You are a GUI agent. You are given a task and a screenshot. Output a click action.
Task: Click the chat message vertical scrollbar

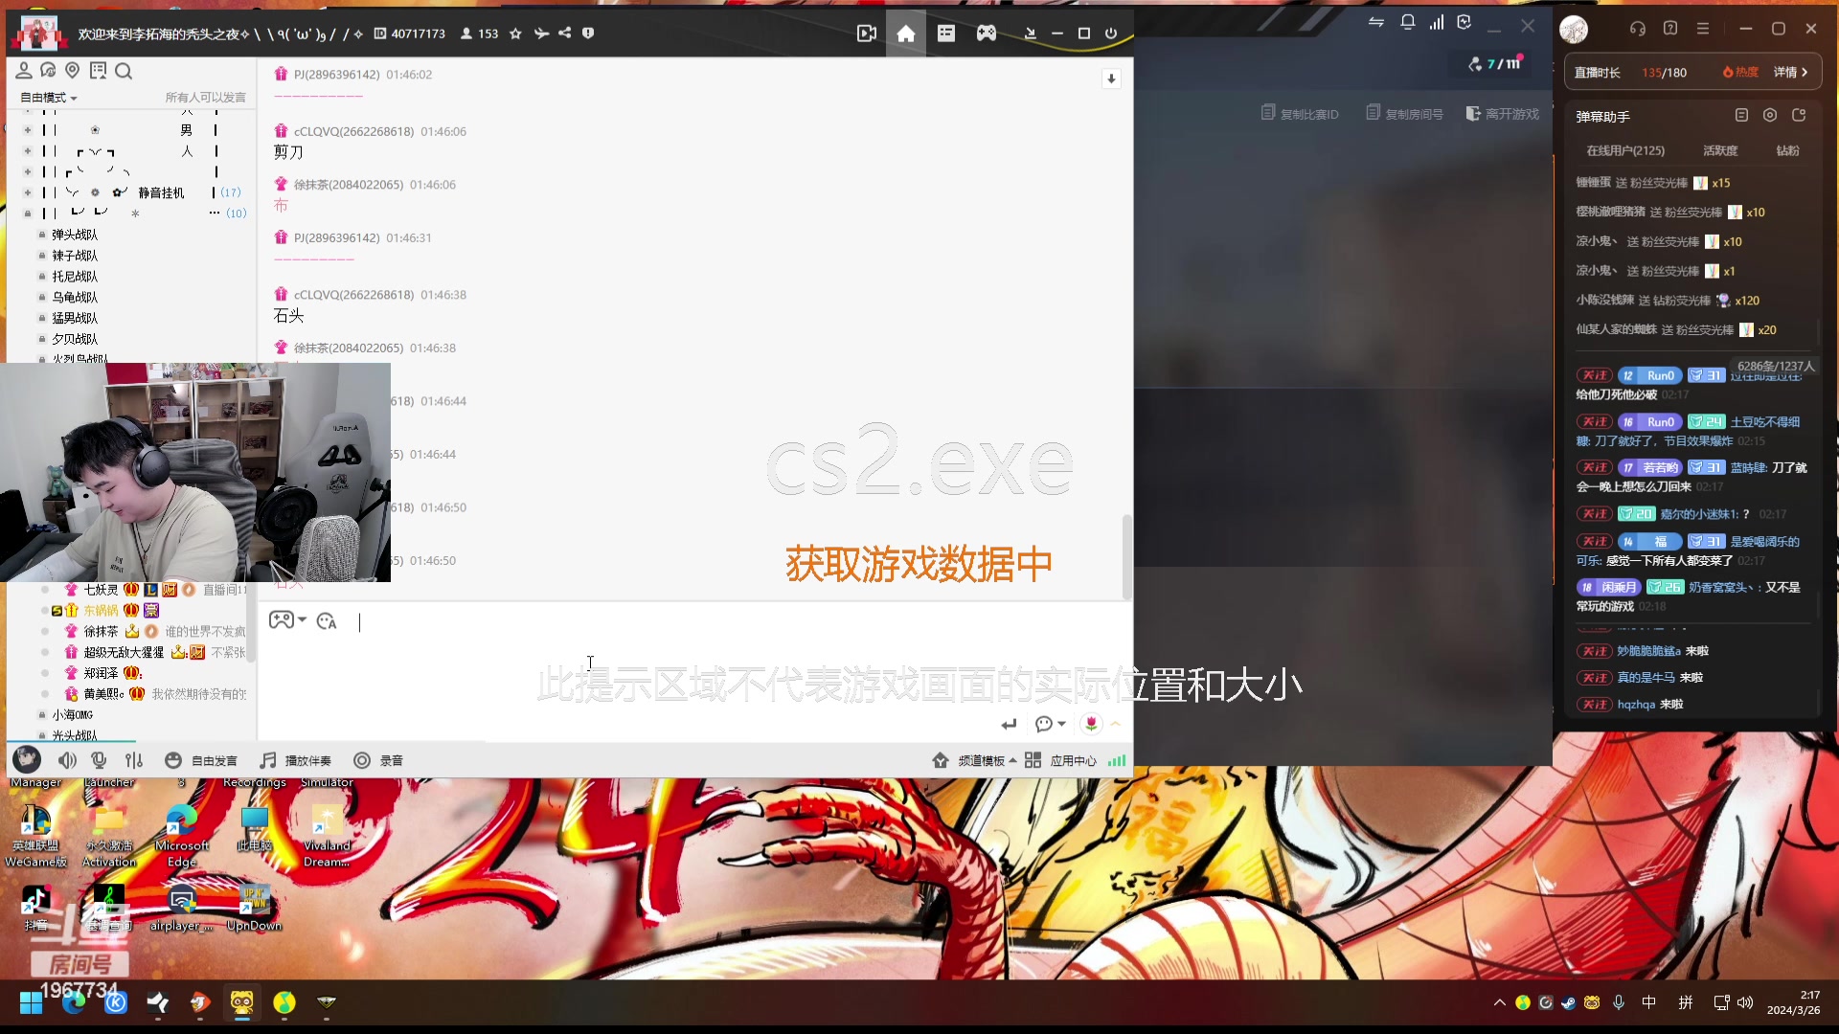point(1127,557)
